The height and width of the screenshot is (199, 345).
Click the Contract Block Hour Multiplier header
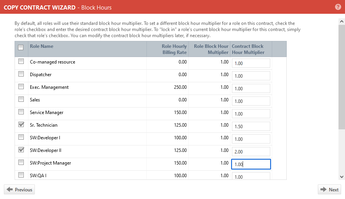(248, 49)
